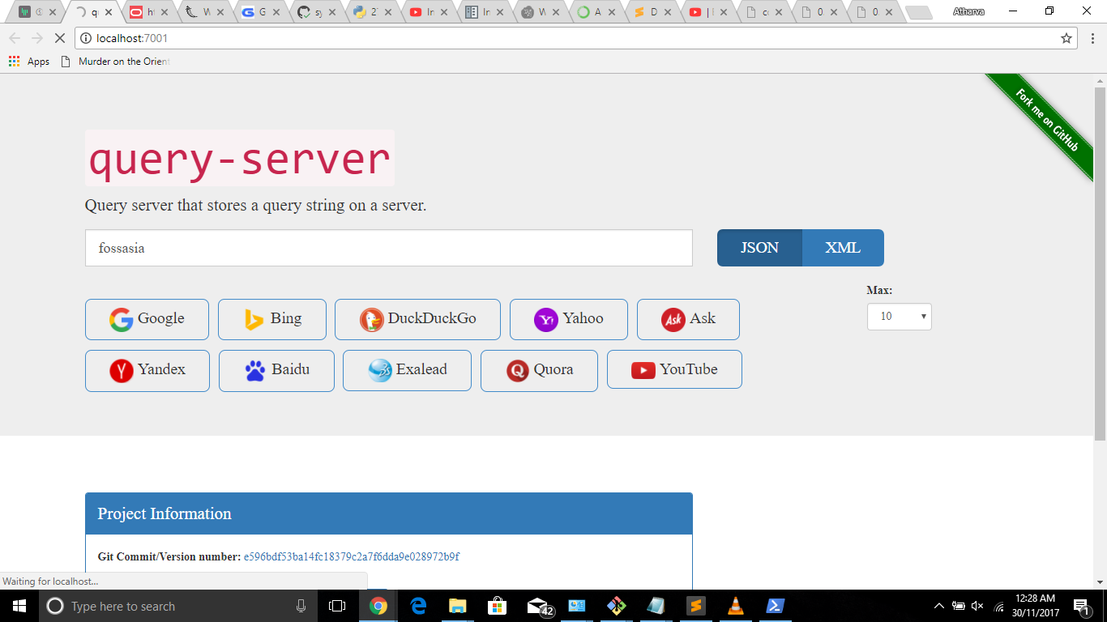The width and height of the screenshot is (1107, 622).
Task: Bookmark this page with the star
Action: point(1066,38)
